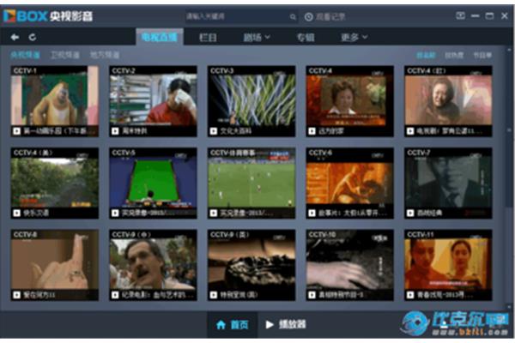Expand the 剧场 dropdown arrow
Viewport: 515px width, 343px height.
268,37
